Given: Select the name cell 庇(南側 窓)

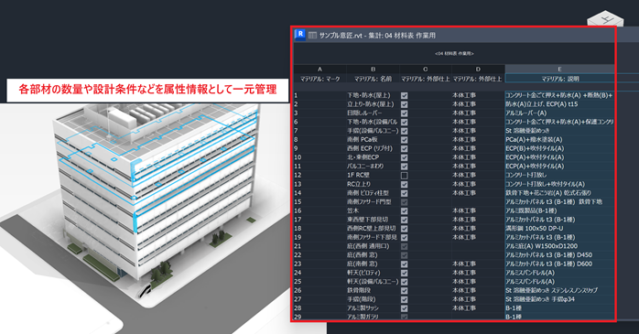Looking at the screenshot, I should [x=373, y=264].
